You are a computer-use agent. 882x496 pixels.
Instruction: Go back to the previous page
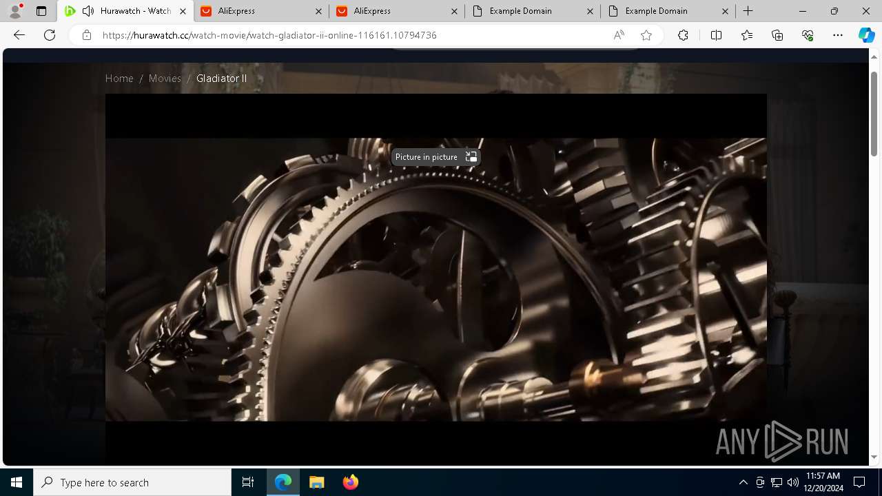coord(19,35)
